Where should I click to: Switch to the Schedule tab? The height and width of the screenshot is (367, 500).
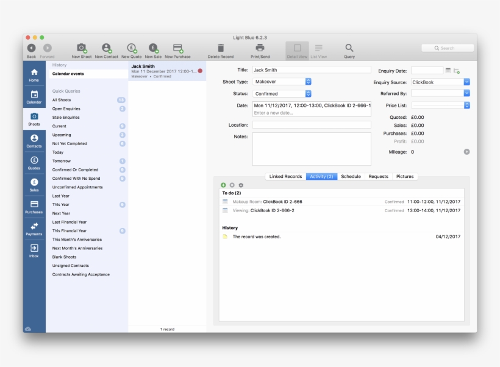pyautogui.click(x=351, y=176)
